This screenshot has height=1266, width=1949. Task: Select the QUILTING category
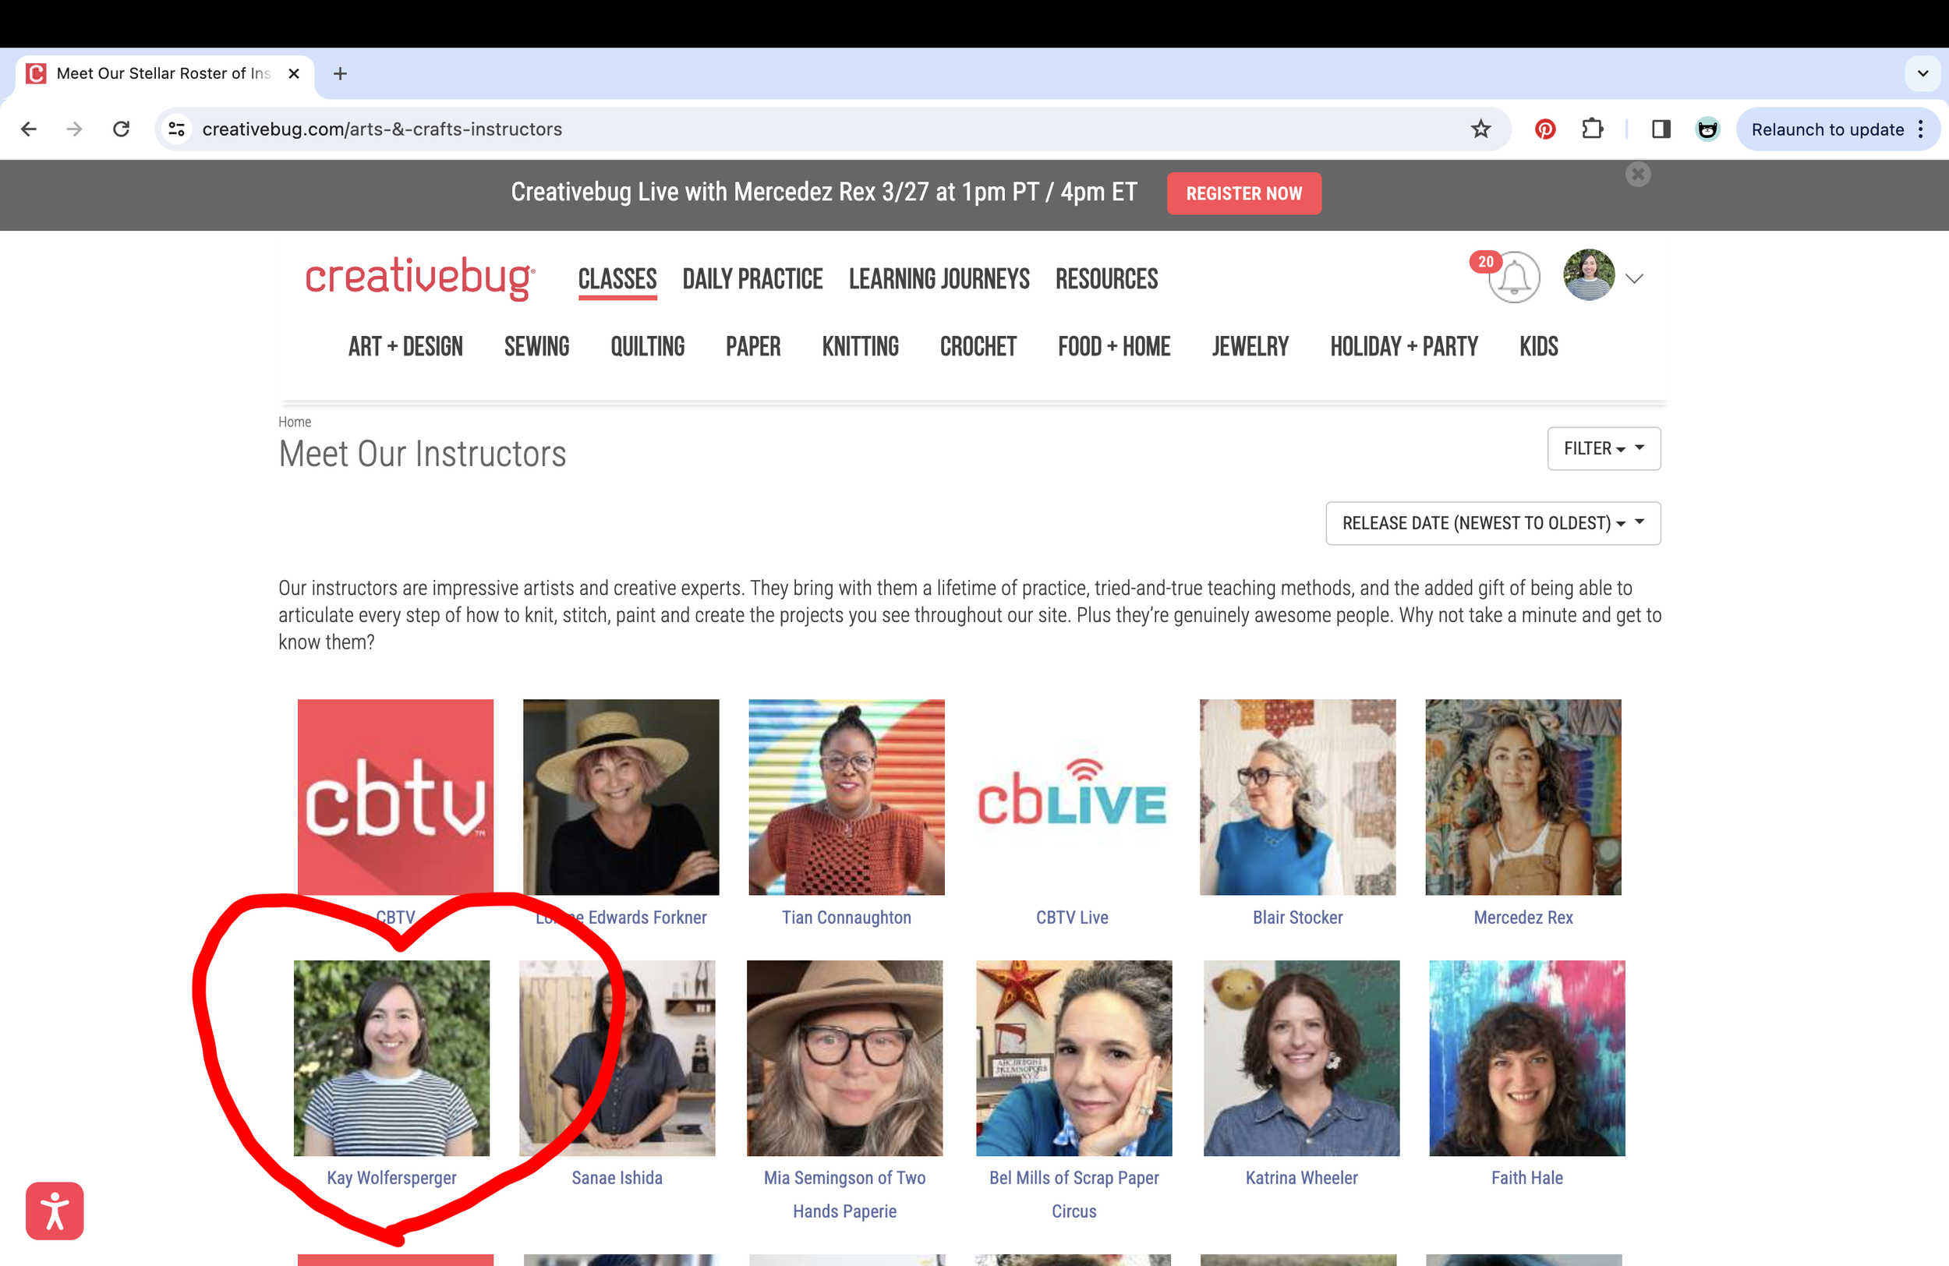point(647,347)
